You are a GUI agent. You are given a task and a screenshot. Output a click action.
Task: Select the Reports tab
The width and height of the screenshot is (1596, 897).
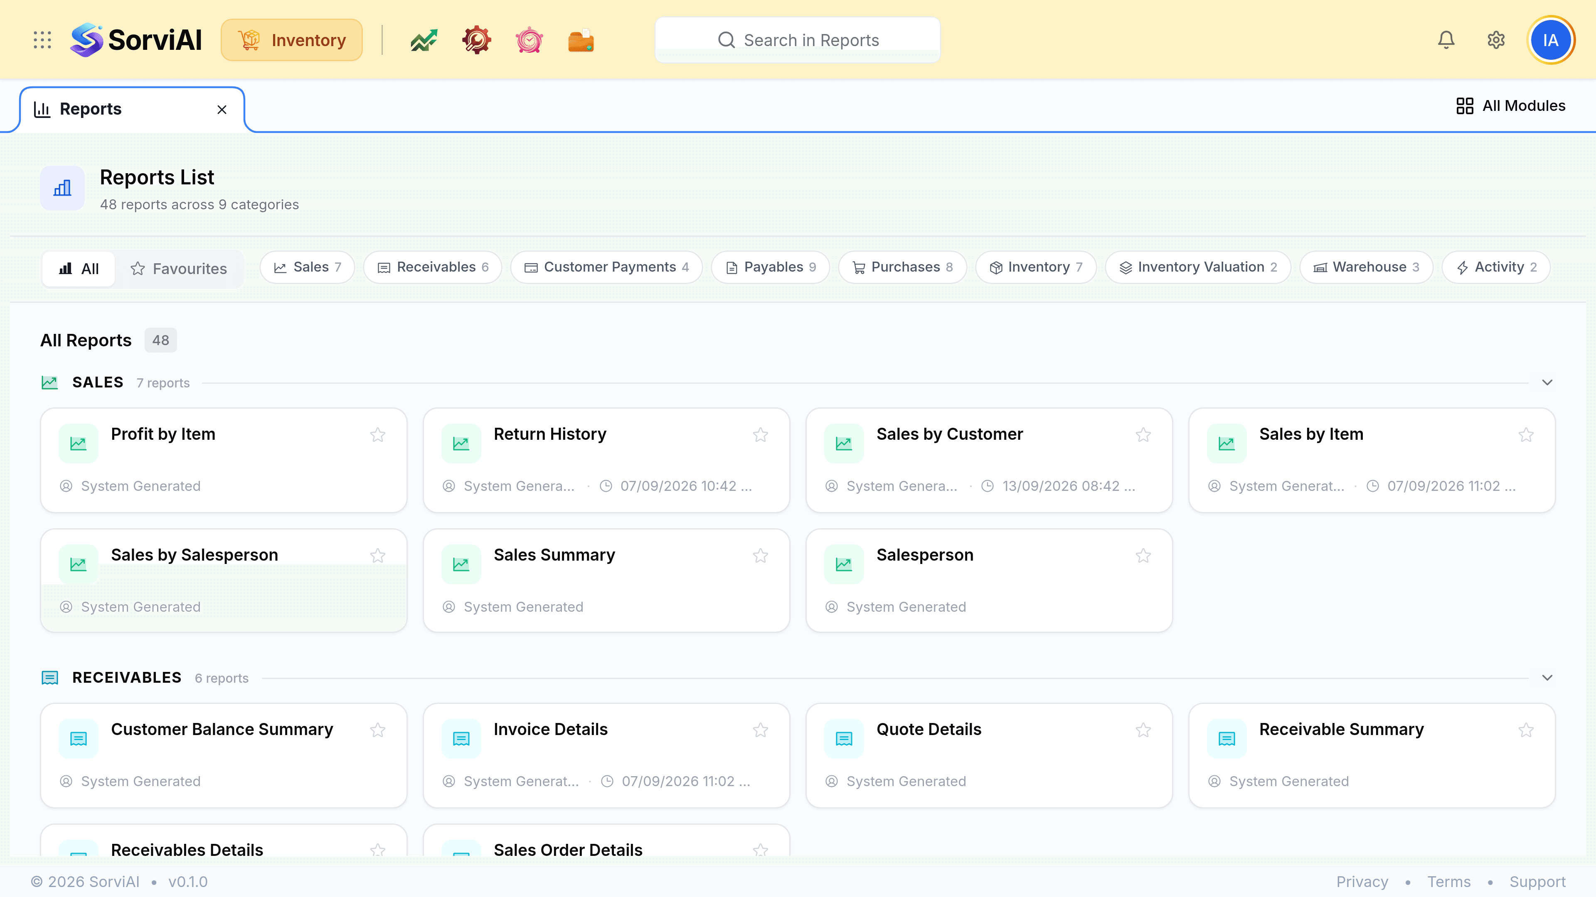pos(132,110)
